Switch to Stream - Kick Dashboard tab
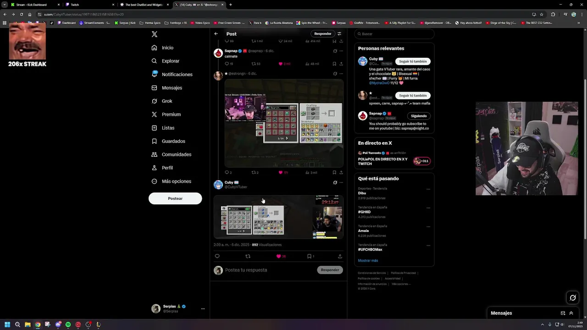The width and height of the screenshot is (587, 330). coord(35,5)
